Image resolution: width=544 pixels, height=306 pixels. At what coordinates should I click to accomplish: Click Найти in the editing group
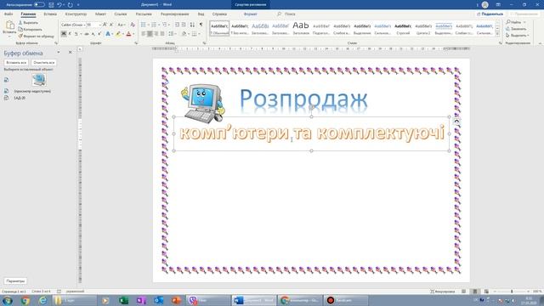[513, 22]
